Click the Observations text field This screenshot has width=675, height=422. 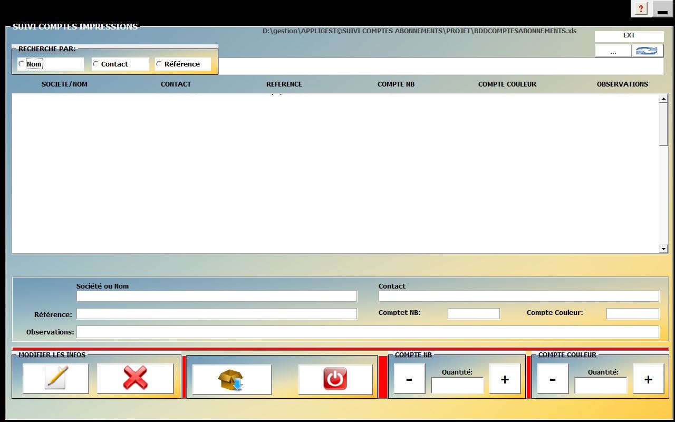pyautogui.click(x=367, y=332)
